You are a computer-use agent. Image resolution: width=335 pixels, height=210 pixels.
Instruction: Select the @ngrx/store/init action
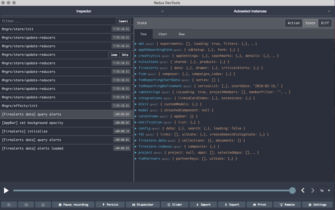(x=67, y=29)
